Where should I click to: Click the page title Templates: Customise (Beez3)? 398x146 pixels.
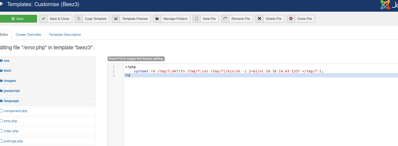[43, 5]
